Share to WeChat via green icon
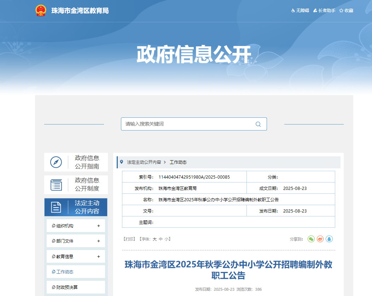Image resolution: width=372 pixels, height=296 pixels. [x=311, y=239]
